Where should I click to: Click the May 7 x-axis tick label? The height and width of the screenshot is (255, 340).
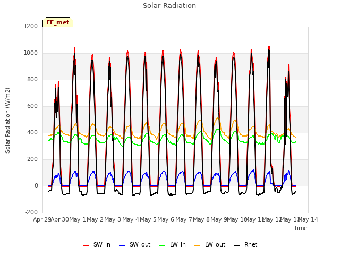184,219
